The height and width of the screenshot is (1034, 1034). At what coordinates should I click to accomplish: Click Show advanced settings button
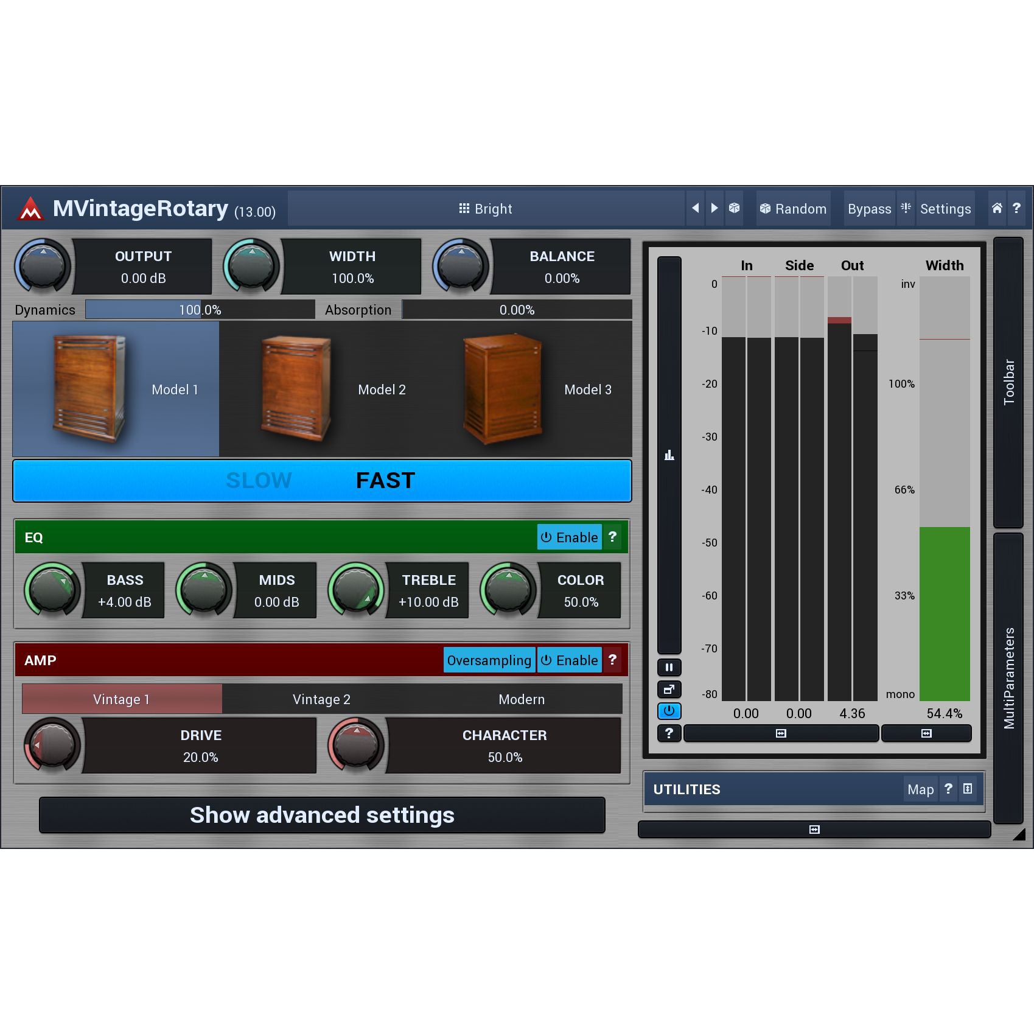click(322, 815)
